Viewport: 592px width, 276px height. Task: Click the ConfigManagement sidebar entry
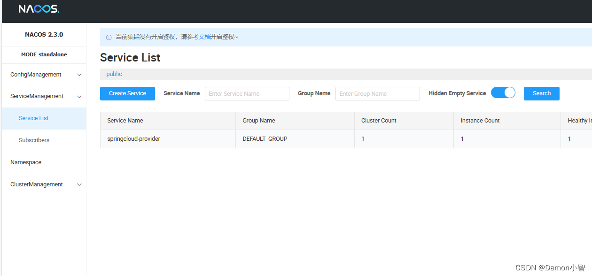coord(36,74)
